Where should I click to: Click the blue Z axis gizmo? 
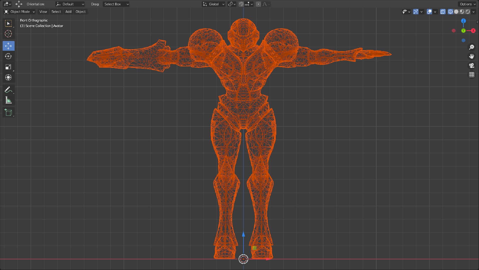463,21
